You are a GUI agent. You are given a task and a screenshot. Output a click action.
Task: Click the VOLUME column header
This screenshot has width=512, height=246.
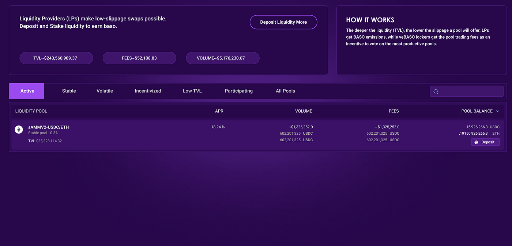(304, 111)
